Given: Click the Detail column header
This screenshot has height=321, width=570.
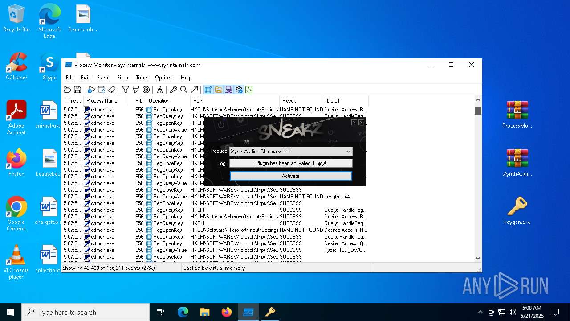Looking at the screenshot, I should [346, 101].
